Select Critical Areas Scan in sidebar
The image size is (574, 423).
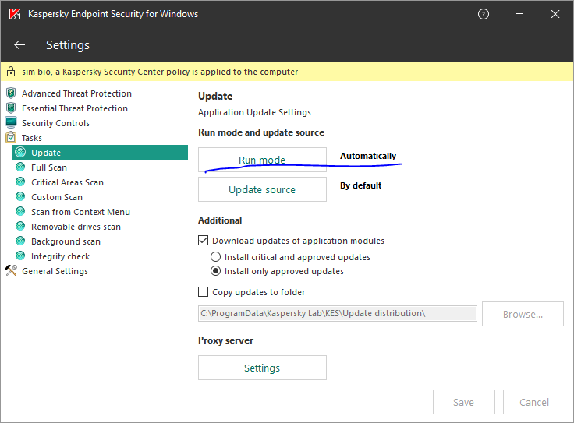click(67, 182)
